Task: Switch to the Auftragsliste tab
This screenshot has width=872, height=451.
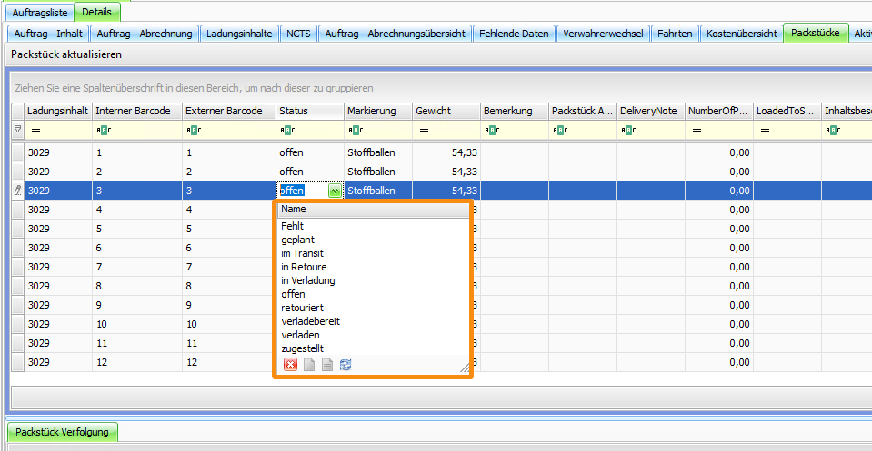Action: [x=40, y=14]
